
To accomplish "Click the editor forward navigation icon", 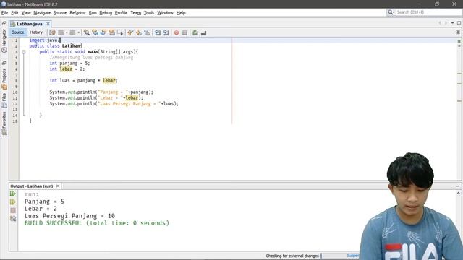I will (x=72, y=32).
